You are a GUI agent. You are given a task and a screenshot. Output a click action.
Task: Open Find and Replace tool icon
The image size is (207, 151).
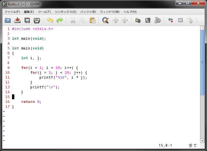(x=106, y=20)
